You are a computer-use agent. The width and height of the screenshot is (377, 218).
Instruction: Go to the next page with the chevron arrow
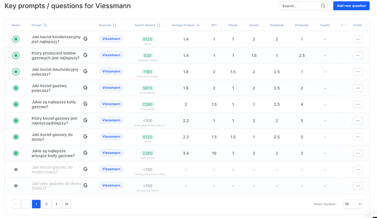point(56,204)
